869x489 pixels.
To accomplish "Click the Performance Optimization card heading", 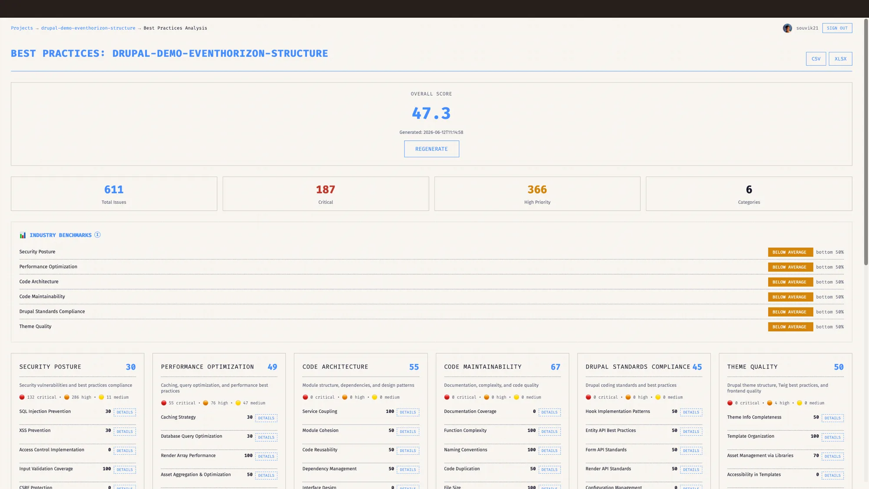I will 207,367.
